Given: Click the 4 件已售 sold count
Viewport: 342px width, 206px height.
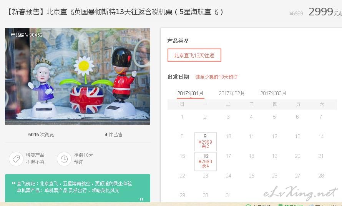Looking at the screenshot, I should [113, 134].
